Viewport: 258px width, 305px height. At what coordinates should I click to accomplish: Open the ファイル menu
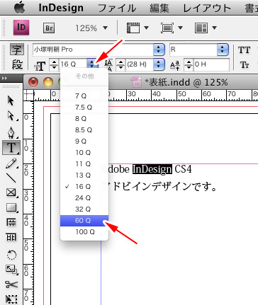(x=117, y=8)
